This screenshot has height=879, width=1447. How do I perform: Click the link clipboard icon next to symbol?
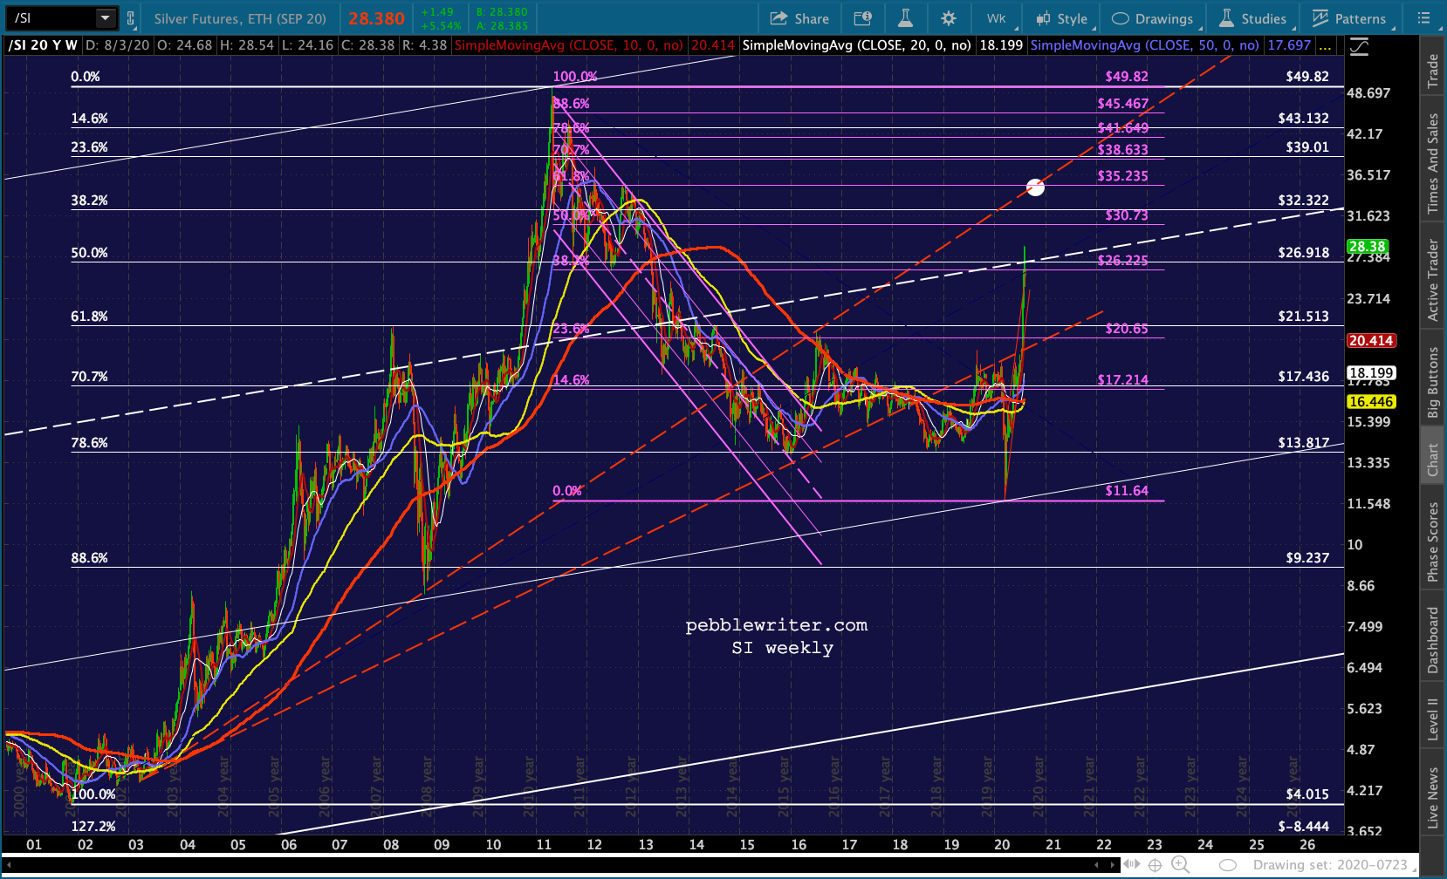tap(131, 18)
